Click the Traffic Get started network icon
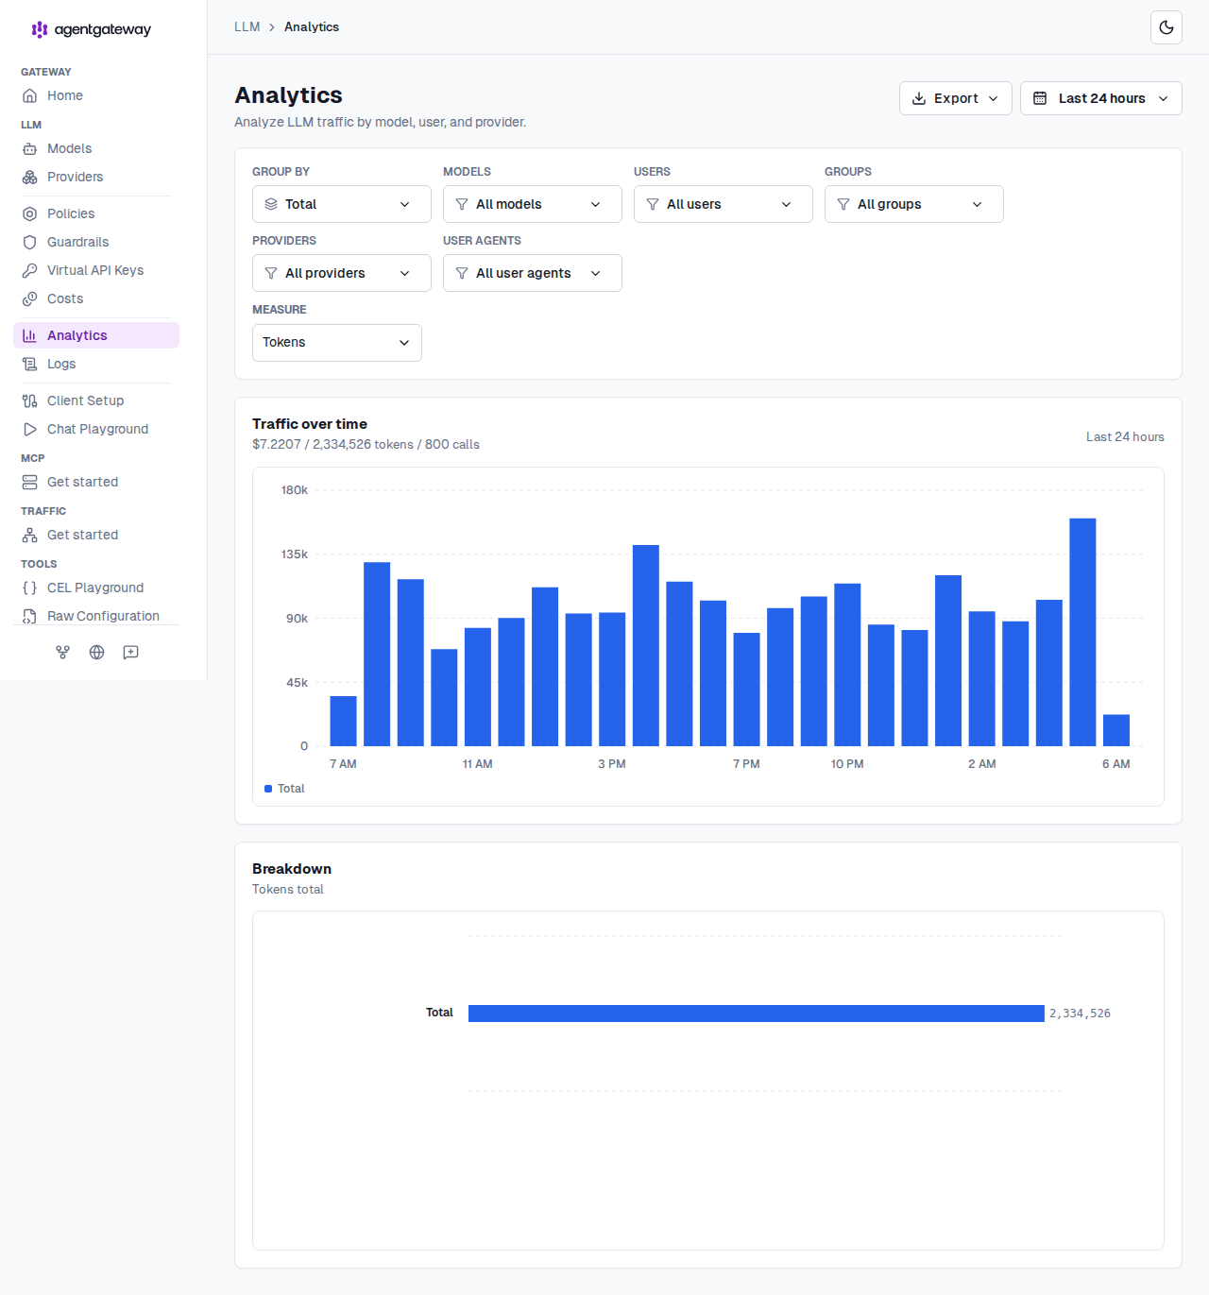 [x=30, y=535]
